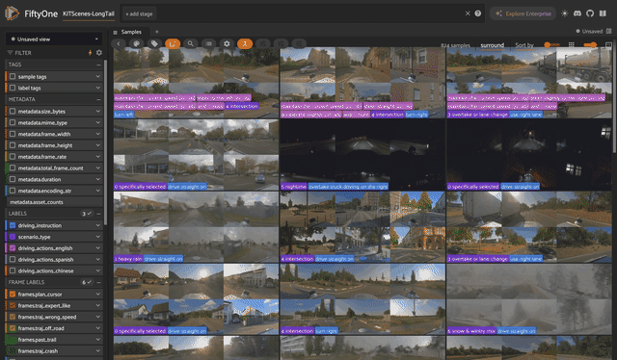
Task: Click the orange dynamic groups toolbar icon
Action: click(245, 43)
